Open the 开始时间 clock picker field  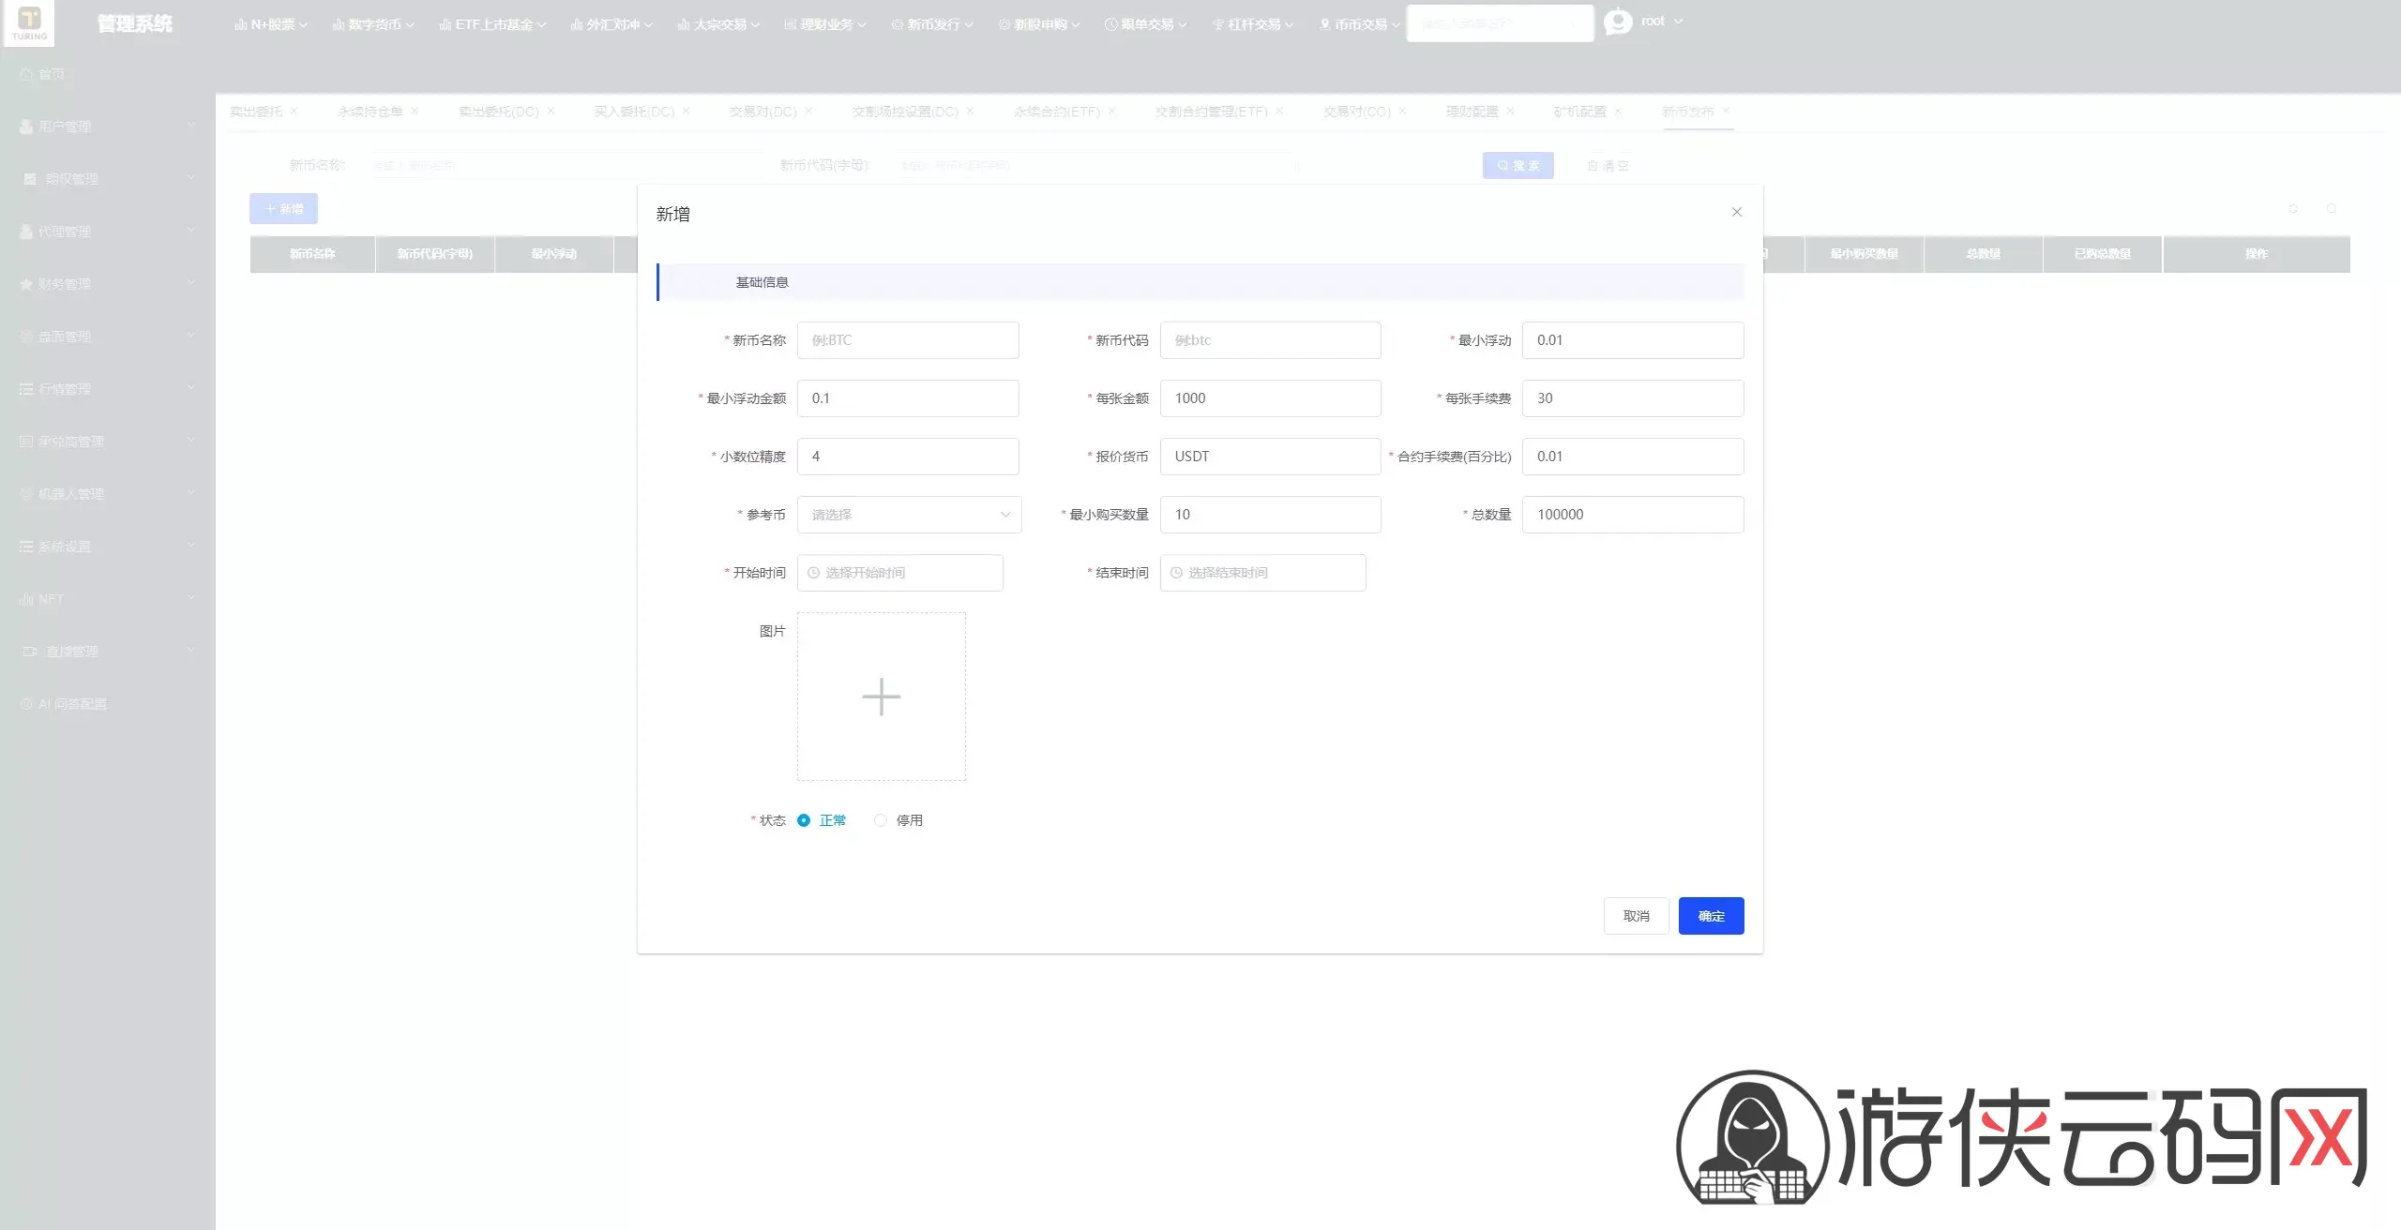(900, 573)
